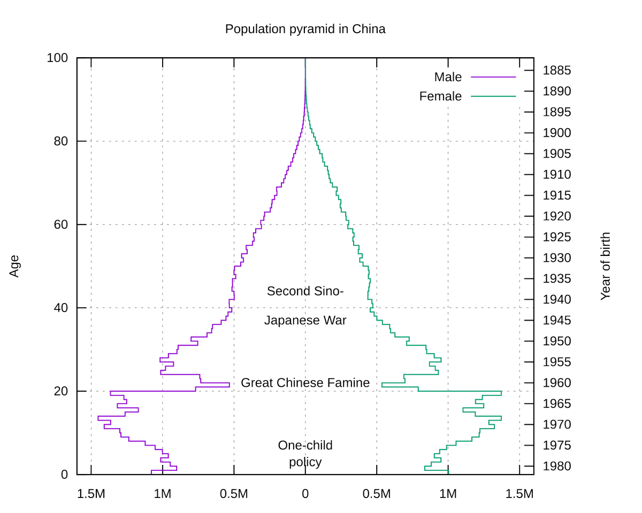Click the birth year label 1965
This screenshot has height=513, width=642.
(x=557, y=404)
